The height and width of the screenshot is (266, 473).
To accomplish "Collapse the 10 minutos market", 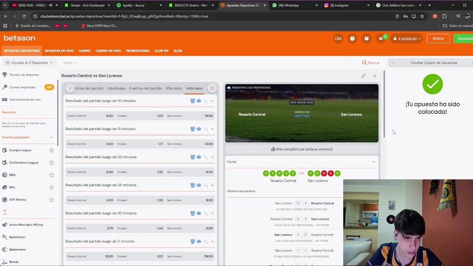I will (x=212, y=101).
